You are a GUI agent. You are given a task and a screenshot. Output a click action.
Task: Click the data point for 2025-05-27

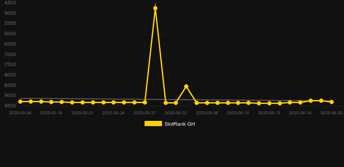(145, 102)
